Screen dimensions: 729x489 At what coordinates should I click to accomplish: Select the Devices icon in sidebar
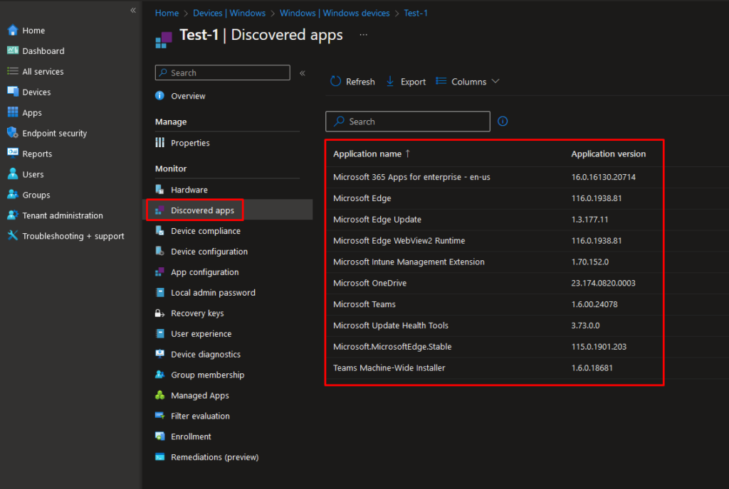coord(13,92)
